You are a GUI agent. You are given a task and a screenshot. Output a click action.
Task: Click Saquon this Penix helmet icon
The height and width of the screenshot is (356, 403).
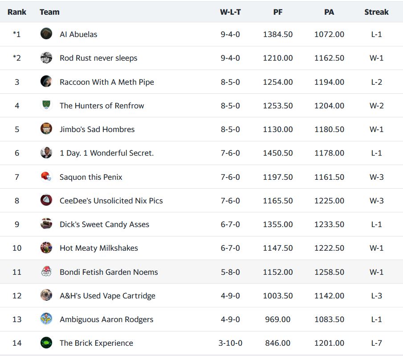point(46,177)
